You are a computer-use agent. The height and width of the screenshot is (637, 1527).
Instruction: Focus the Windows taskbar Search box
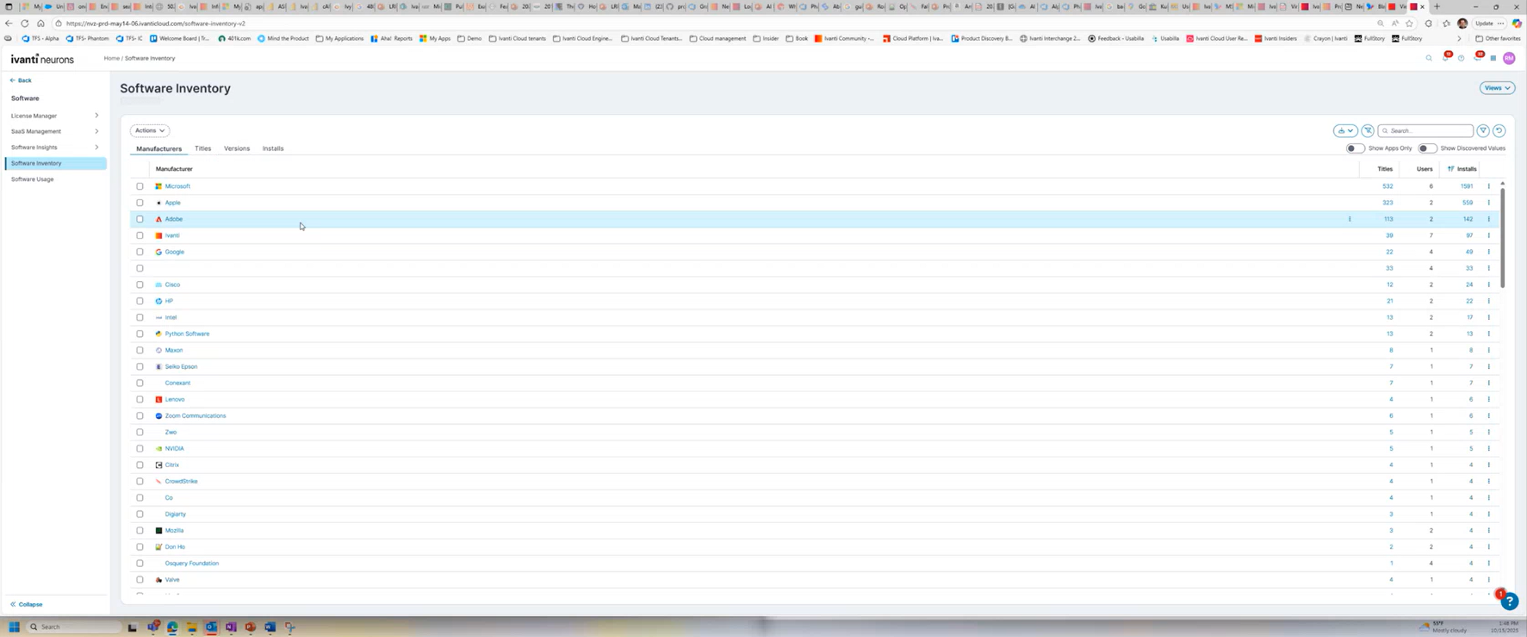click(x=74, y=627)
